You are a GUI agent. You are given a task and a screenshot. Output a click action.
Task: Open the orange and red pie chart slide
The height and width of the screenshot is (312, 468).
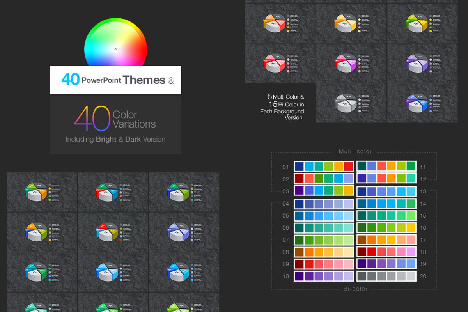pos(280,23)
